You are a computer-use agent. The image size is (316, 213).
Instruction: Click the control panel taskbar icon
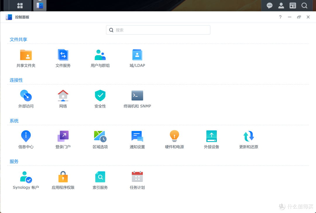pyautogui.click(x=40, y=6)
